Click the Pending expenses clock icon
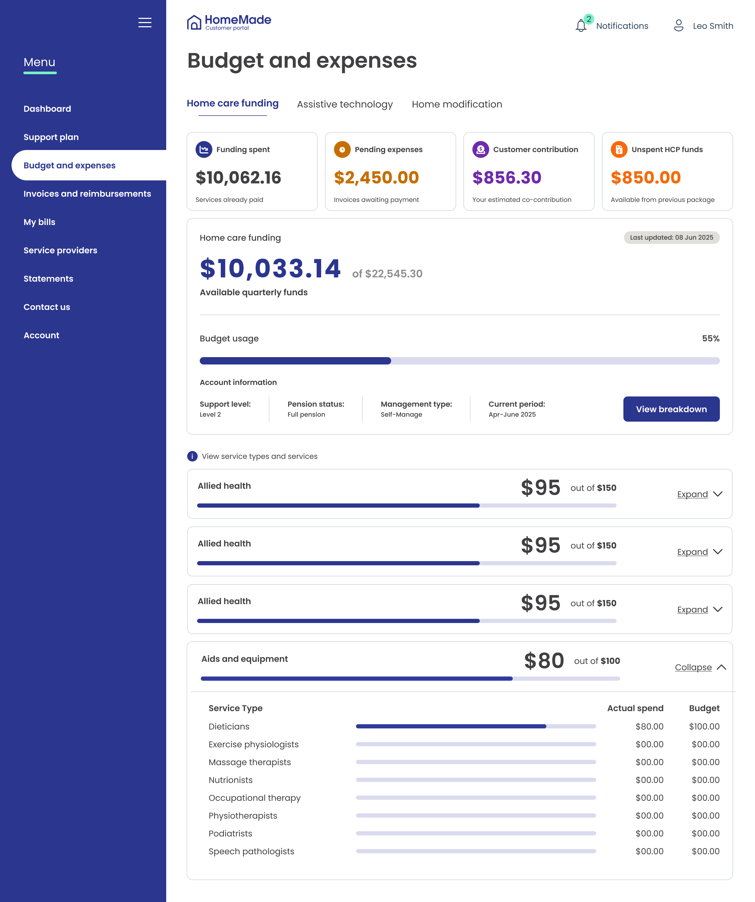 click(x=342, y=149)
